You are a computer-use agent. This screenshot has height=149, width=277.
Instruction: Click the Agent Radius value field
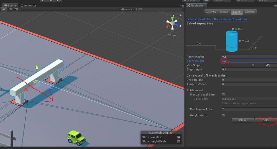249,57
